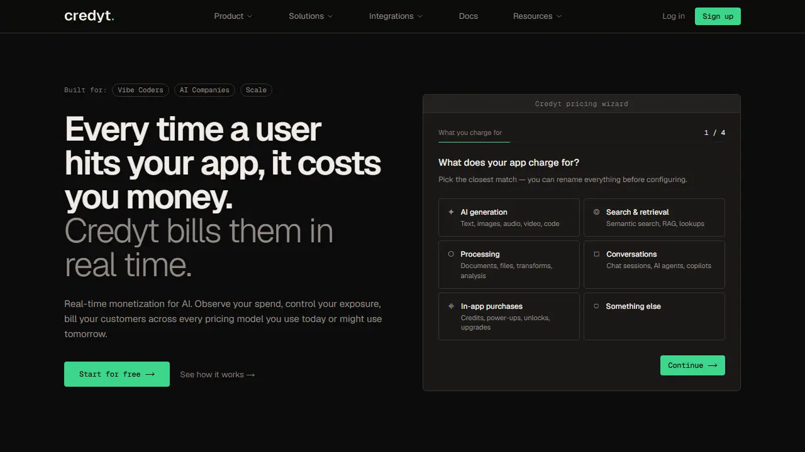
Task: Click the diamond icon beside In-app purchases
Action: point(451,306)
